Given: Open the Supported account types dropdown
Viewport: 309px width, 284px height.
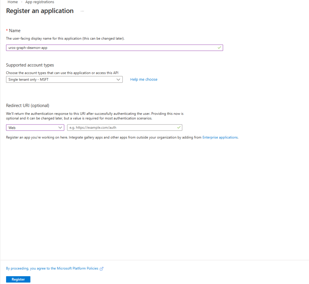Looking at the screenshot, I should coord(64,80).
